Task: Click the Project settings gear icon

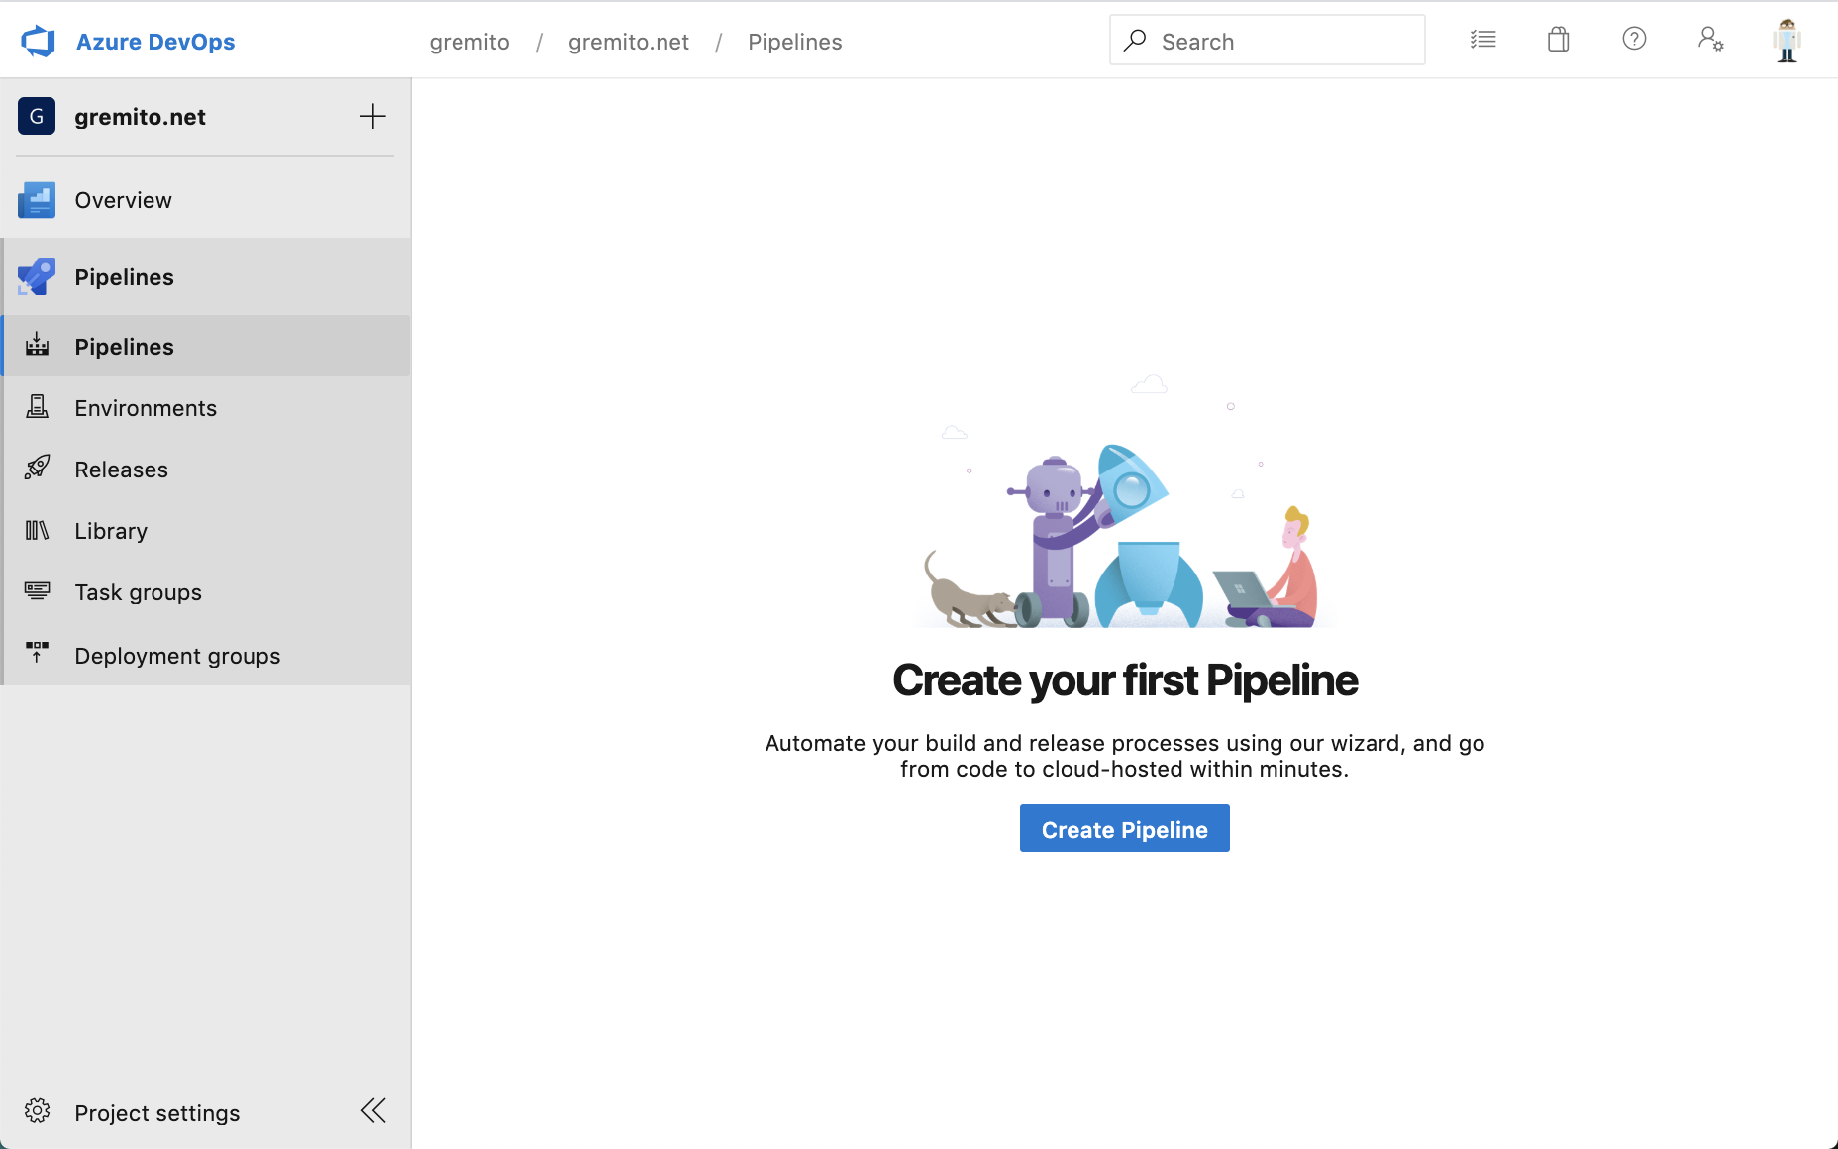Action: pos(37,1111)
